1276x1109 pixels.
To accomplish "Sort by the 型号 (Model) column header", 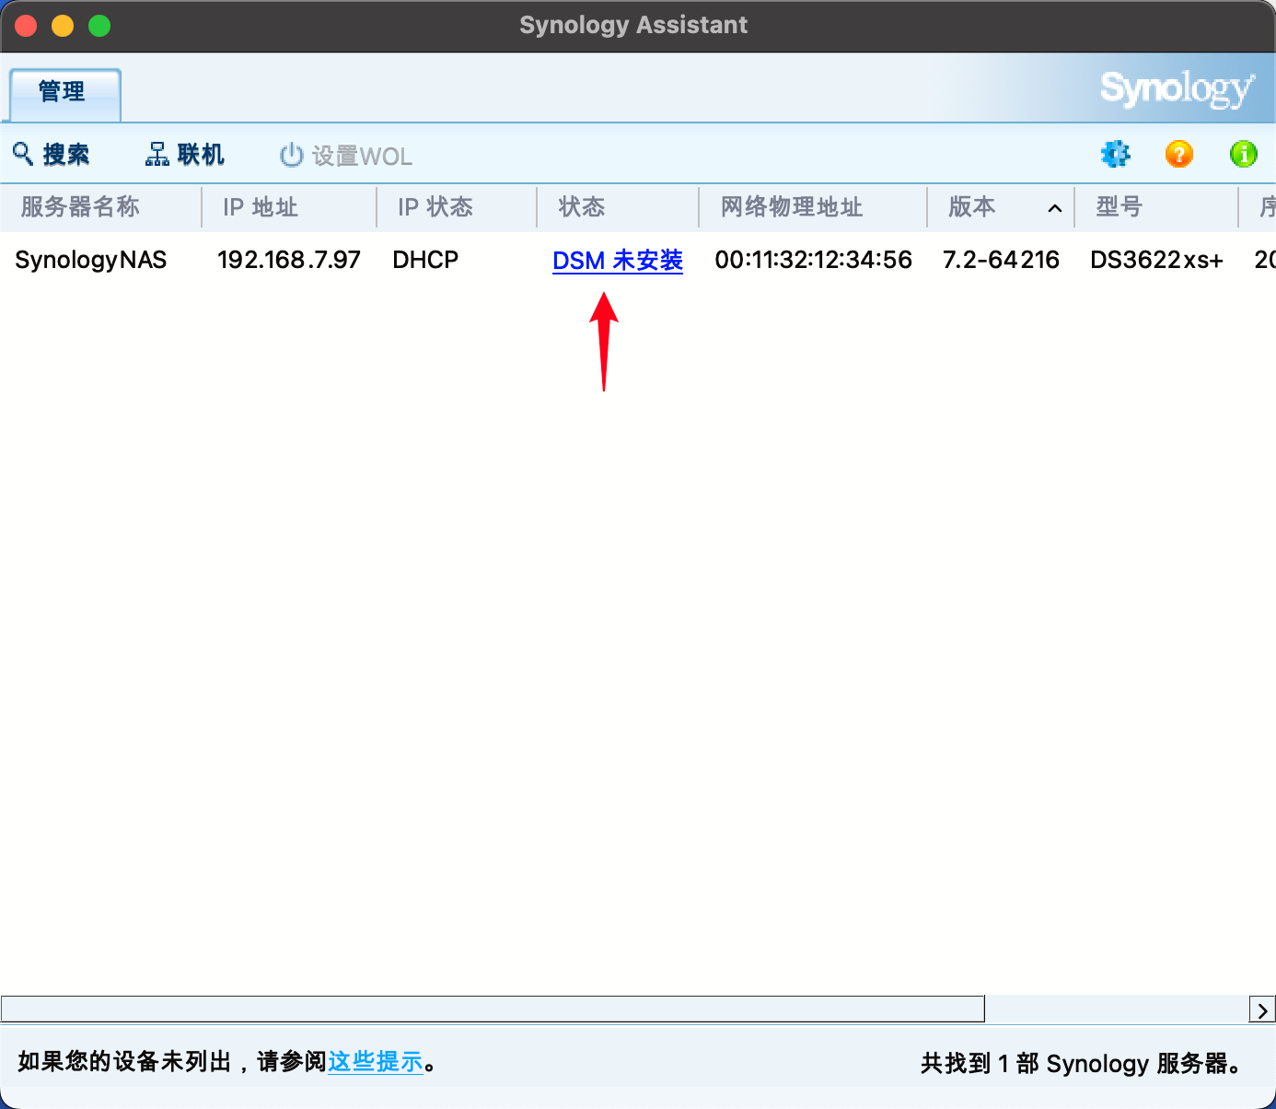I will [1119, 207].
